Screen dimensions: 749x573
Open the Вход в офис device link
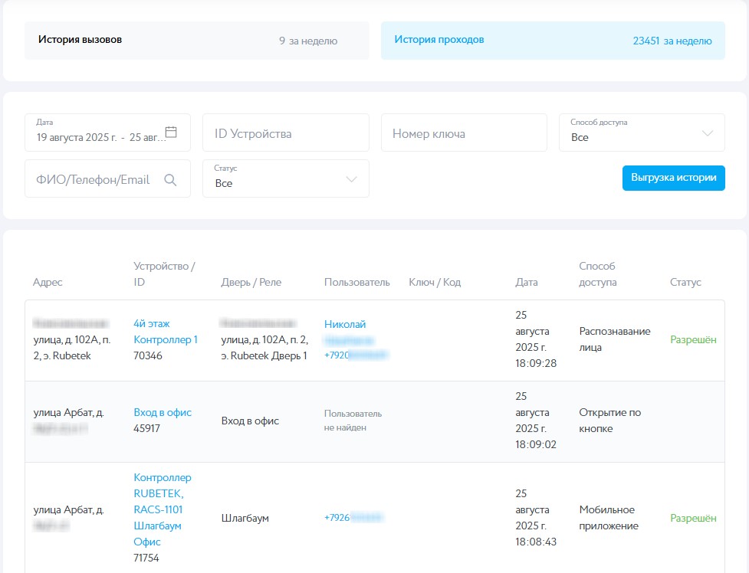(x=163, y=412)
